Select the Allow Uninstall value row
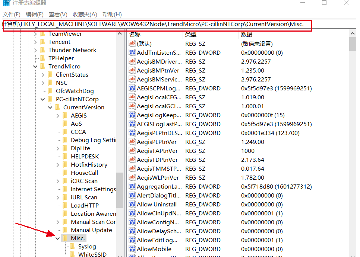The height and width of the screenshot is (257, 360). pyautogui.click(x=157, y=204)
